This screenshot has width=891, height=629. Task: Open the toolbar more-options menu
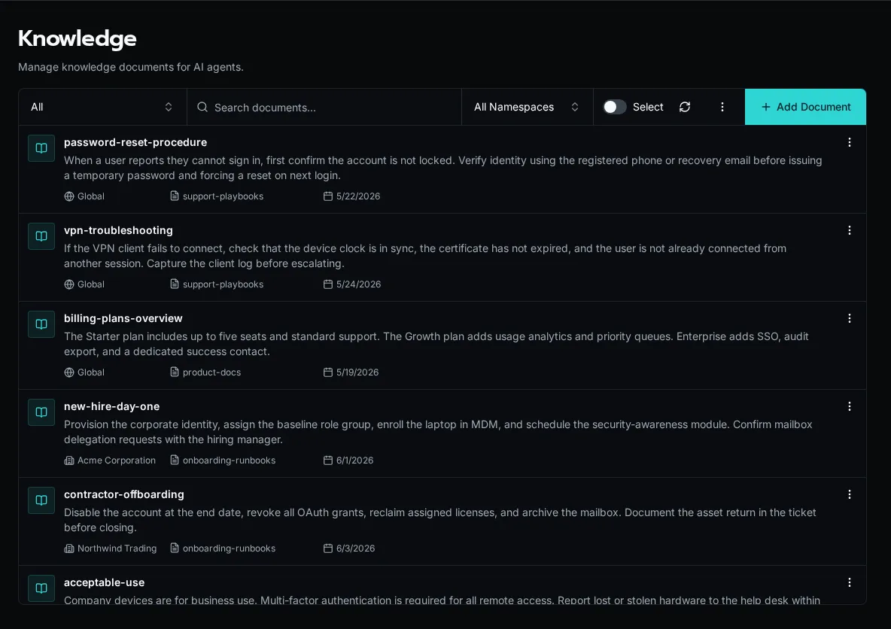pos(722,107)
